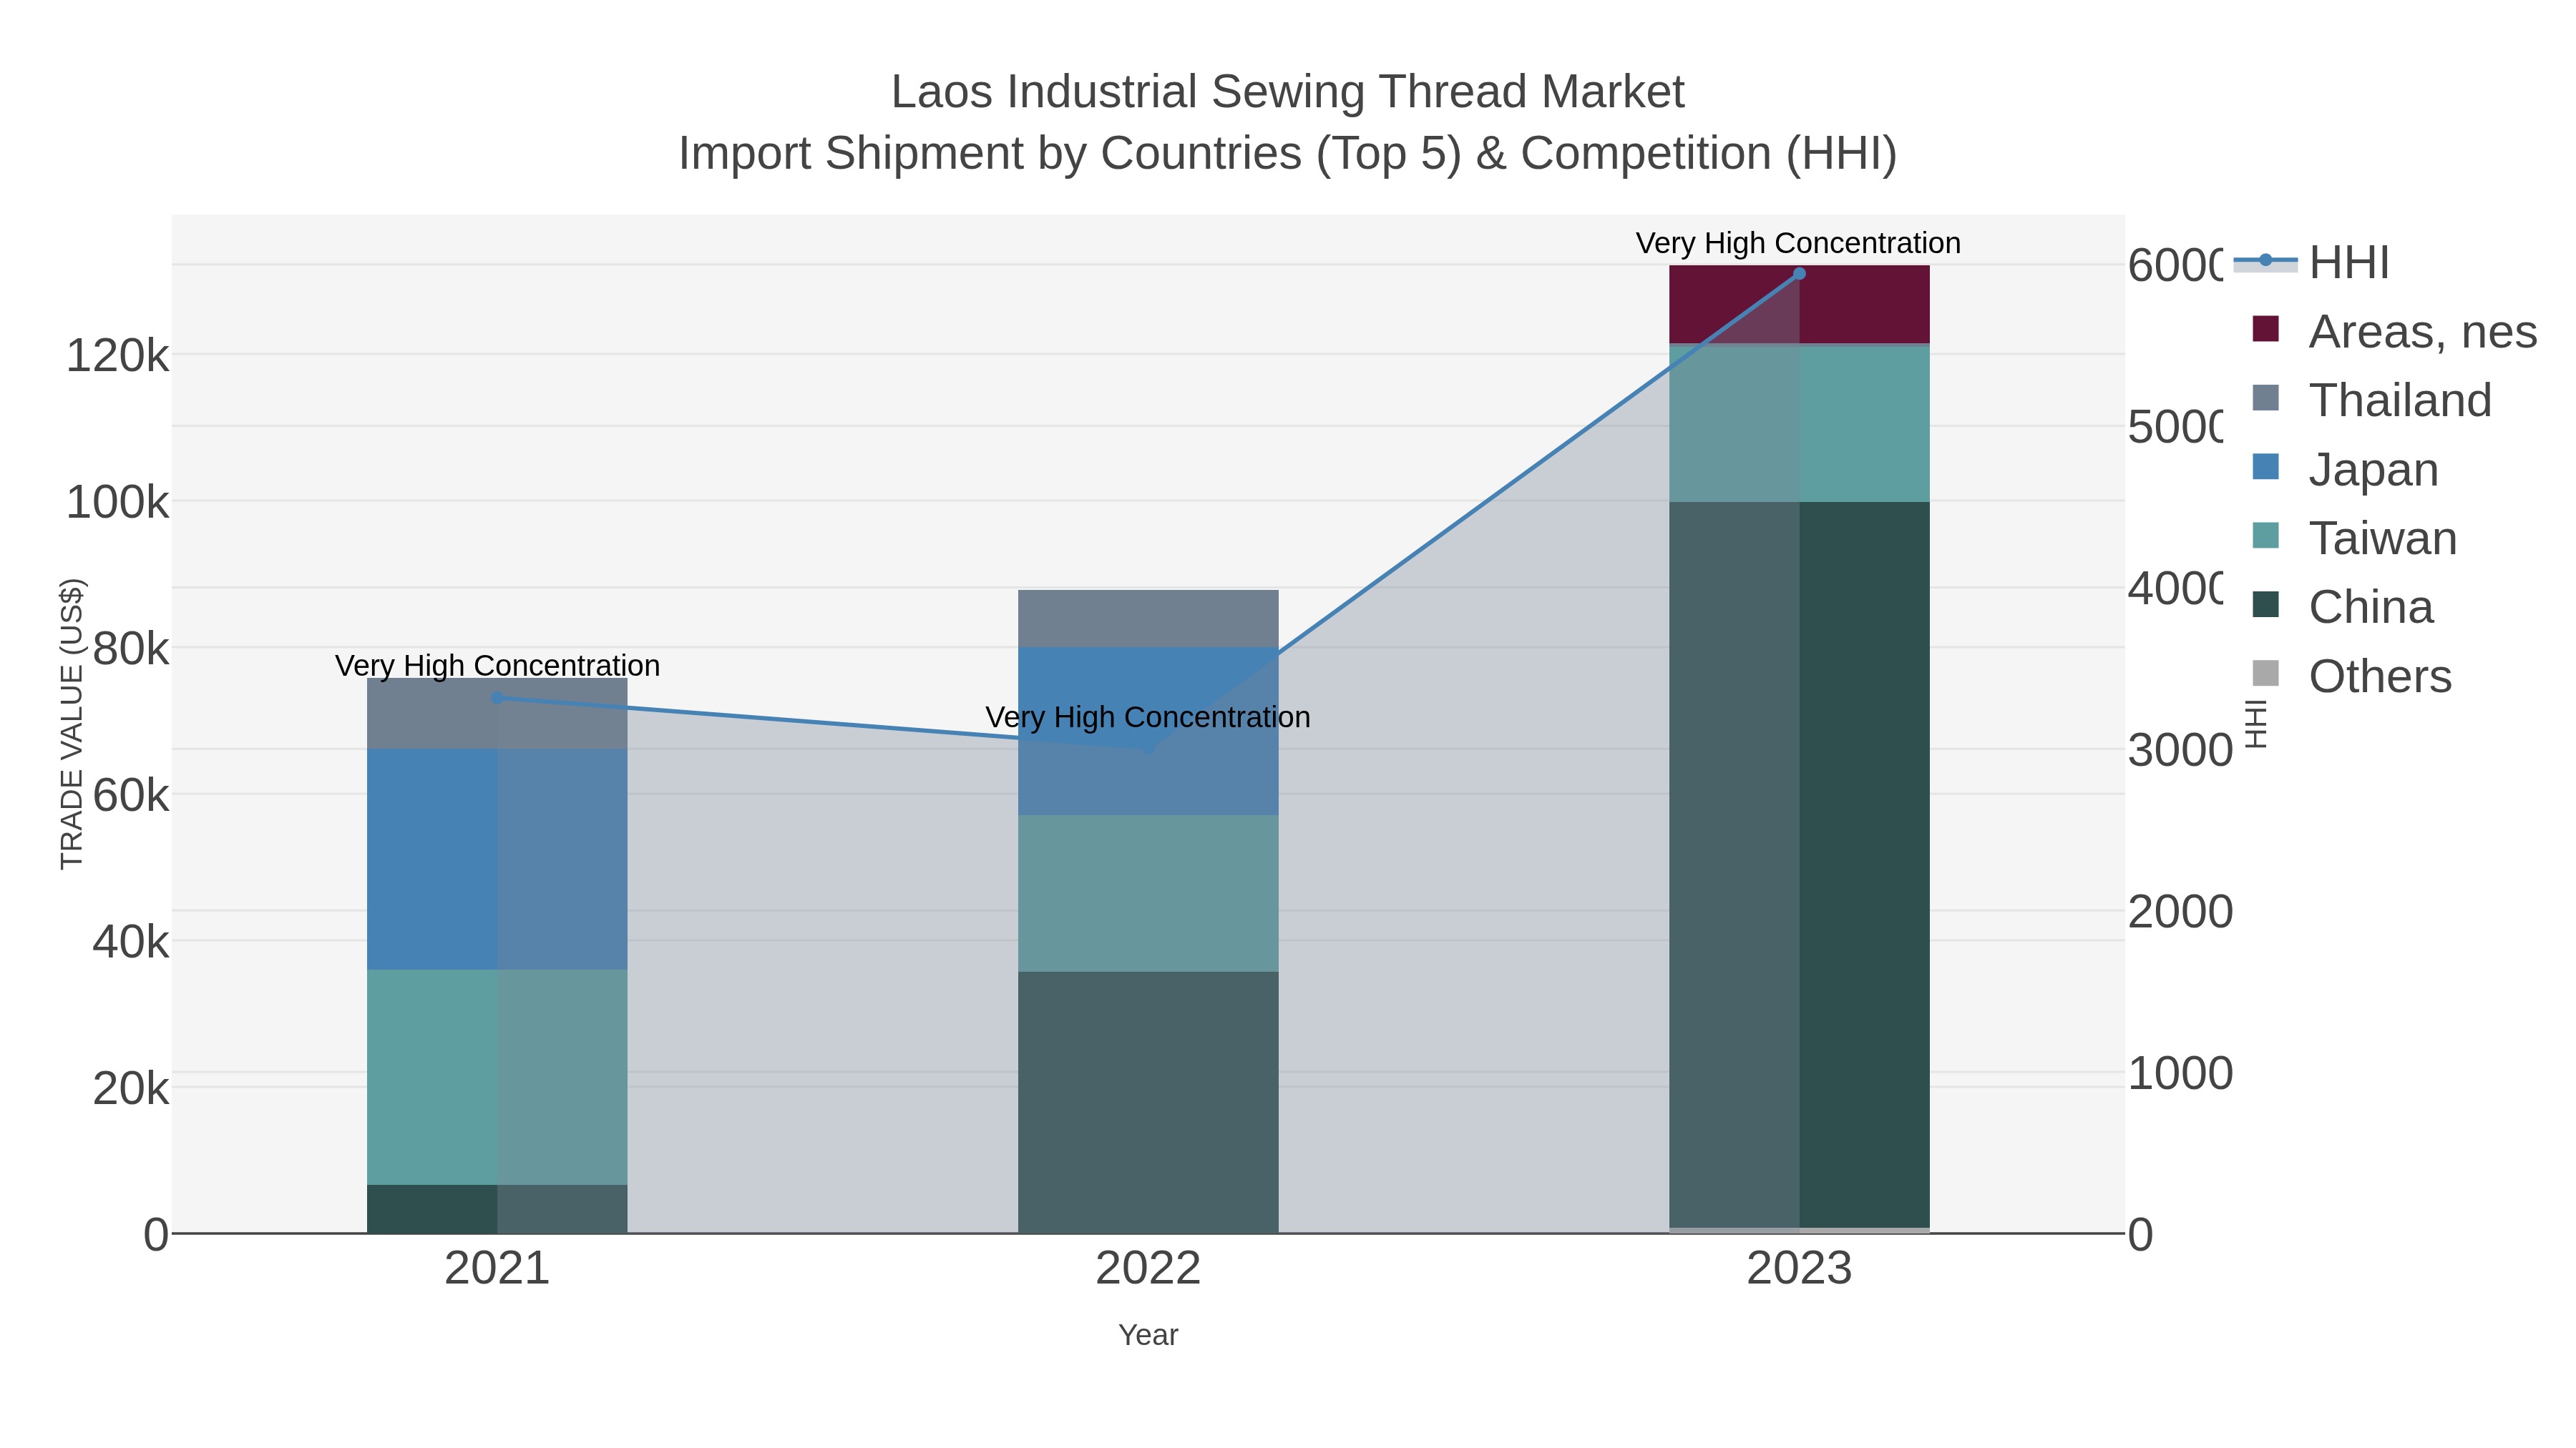This screenshot has height=1448, width=2576.
Task: Toggle the China legend entry
Action: point(2342,608)
